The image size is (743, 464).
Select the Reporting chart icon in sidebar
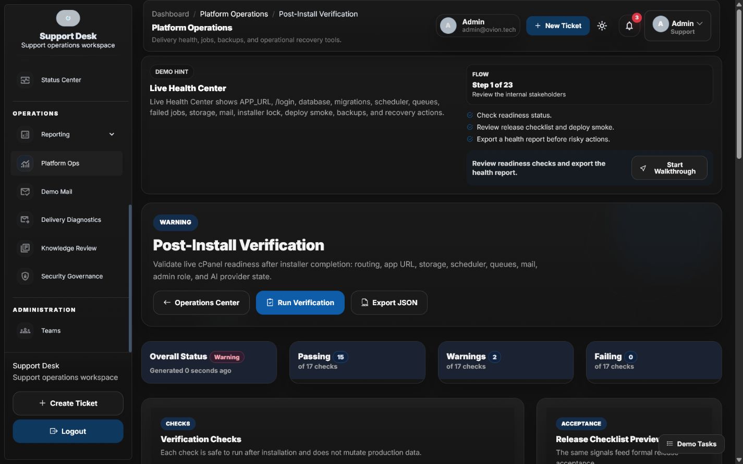point(25,134)
